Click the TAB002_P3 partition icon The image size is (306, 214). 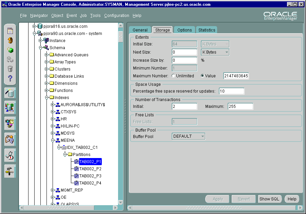76,176
